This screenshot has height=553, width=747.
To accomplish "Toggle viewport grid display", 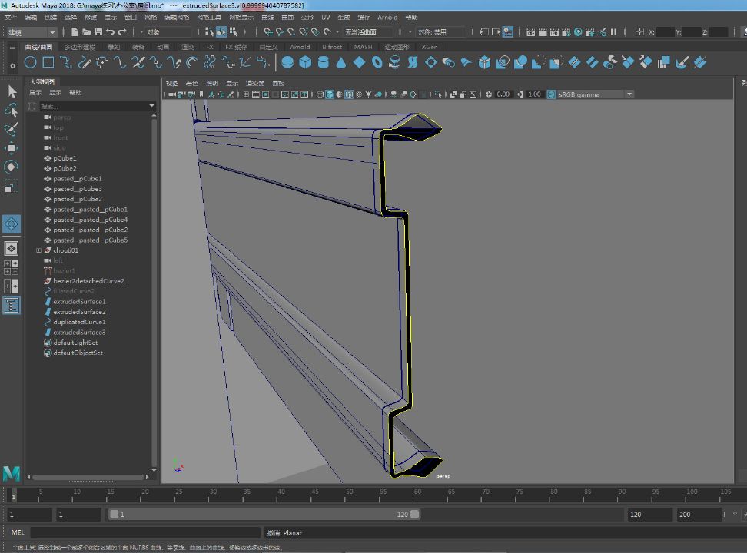I will point(246,94).
